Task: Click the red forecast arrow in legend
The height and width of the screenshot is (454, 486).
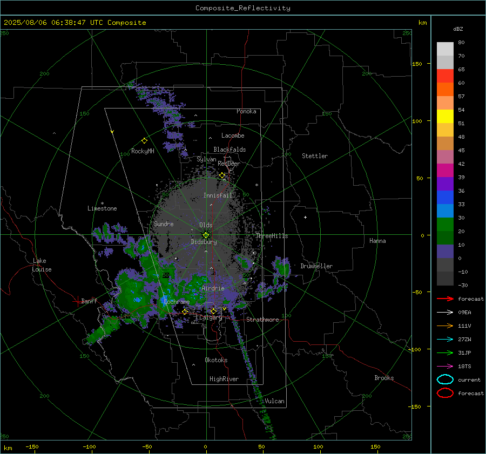Action: 445,299
